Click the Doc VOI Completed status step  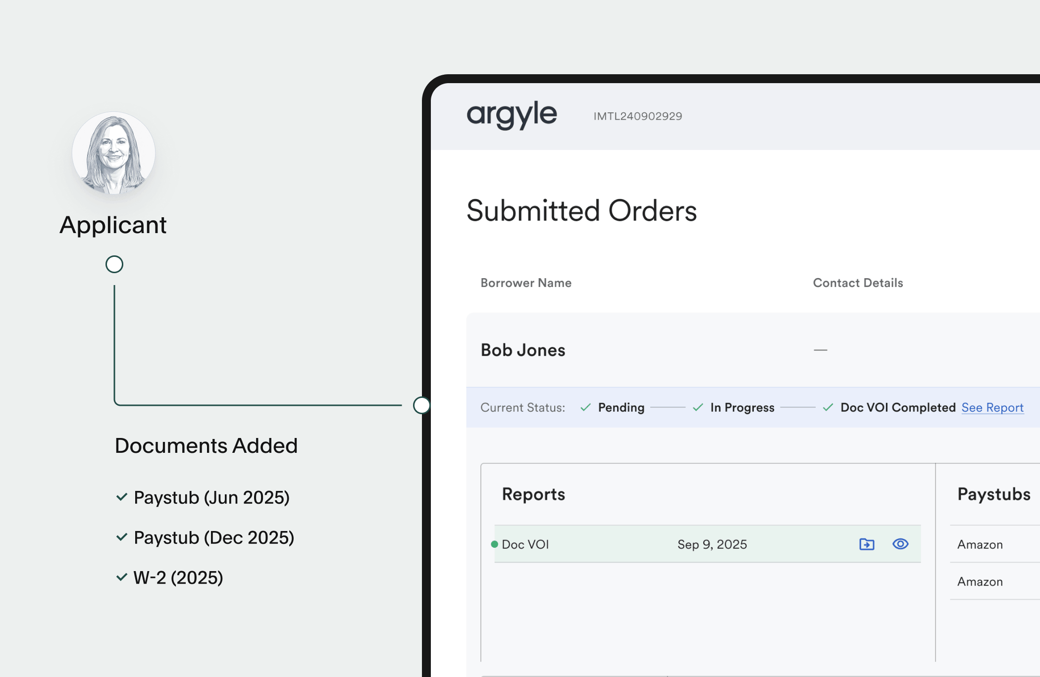[x=898, y=407]
